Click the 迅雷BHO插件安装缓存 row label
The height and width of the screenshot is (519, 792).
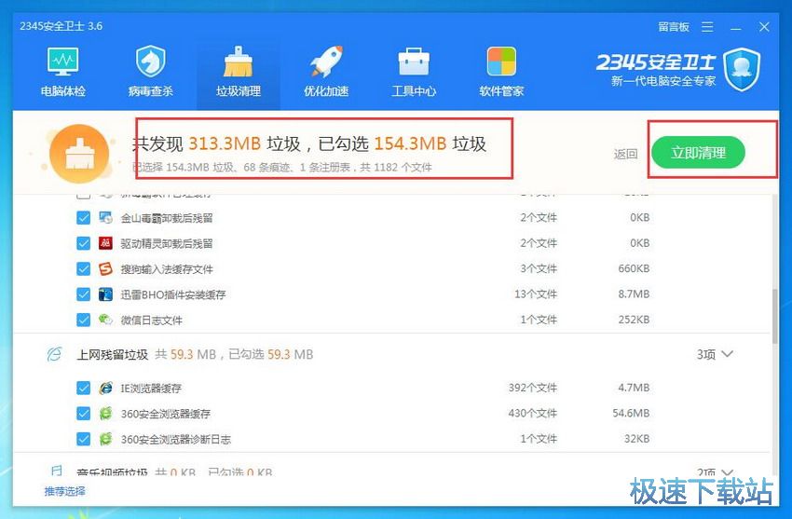(172, 294)
